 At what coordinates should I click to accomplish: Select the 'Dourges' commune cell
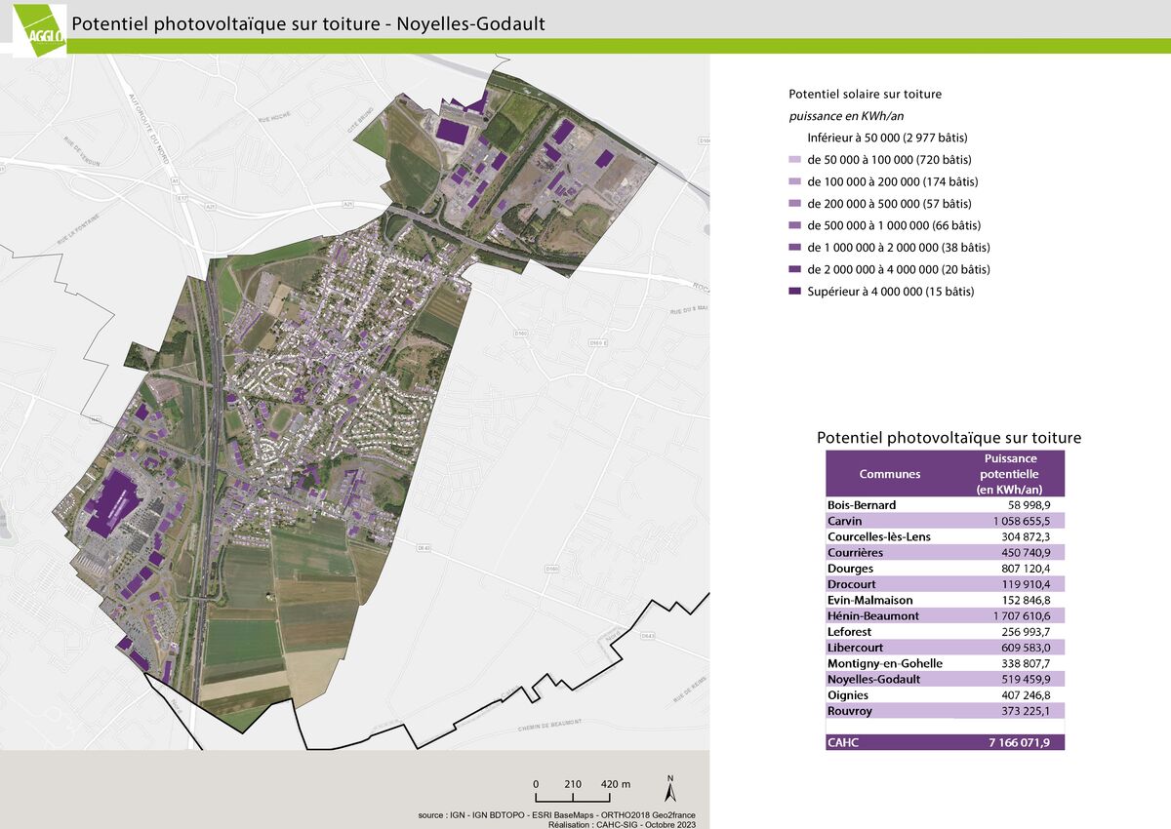click(850, 569)
